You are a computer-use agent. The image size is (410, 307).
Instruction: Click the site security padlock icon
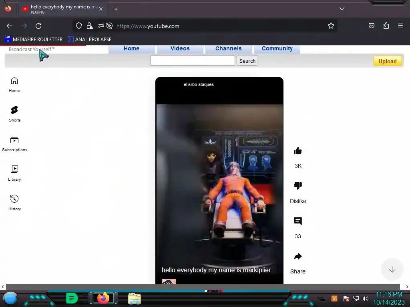[90, 26]
